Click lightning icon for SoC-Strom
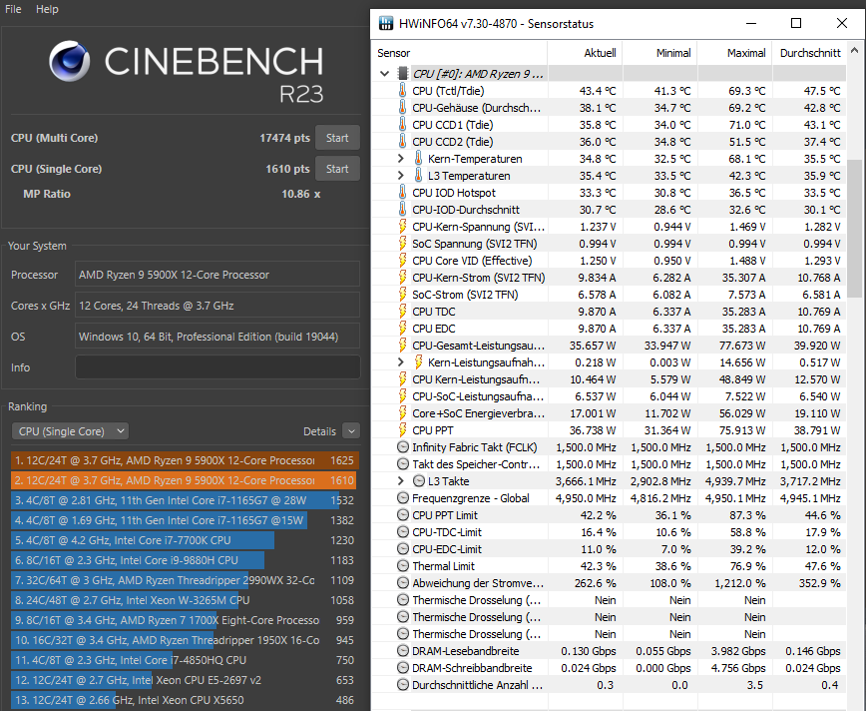The height and width of the screenshot is (711, 866). (x=403, y=295)
